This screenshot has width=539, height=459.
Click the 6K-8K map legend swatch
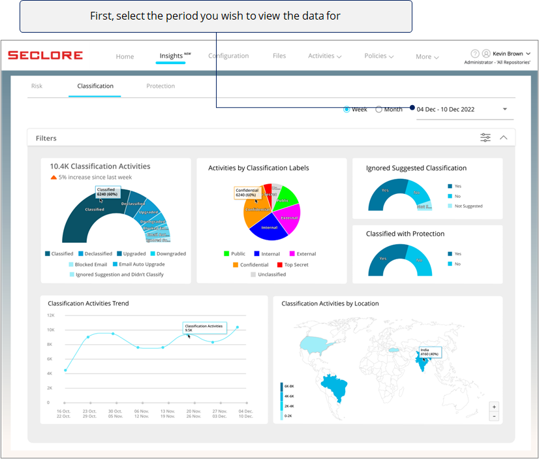[x=282, y=387]
